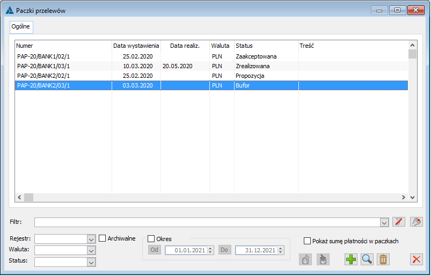Viewport: 431px width, 276px height.
Task: Enable the Archiwalne checkbox
Action: point(103,238)
